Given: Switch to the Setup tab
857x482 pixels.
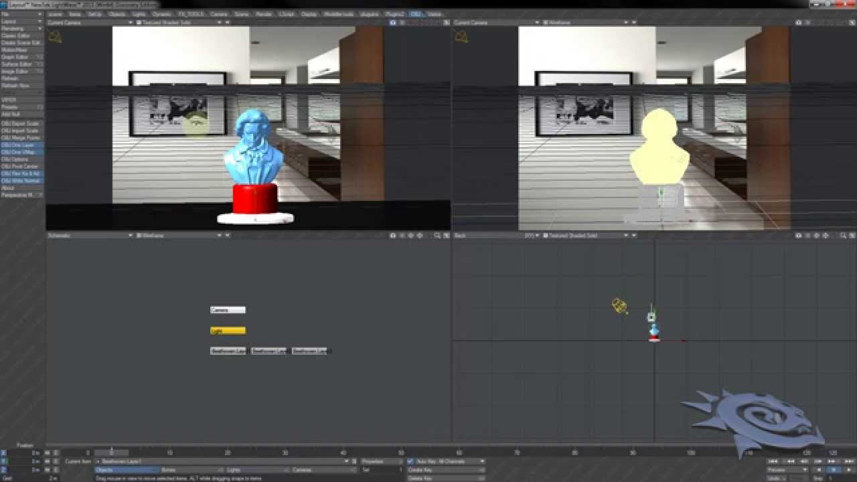Looking at the screenshot, I should (95, 14).
